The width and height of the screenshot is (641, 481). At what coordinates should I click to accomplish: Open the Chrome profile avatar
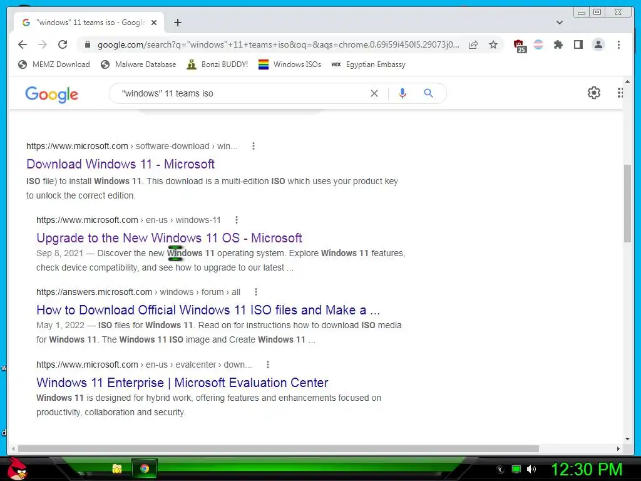pos(598,44)
